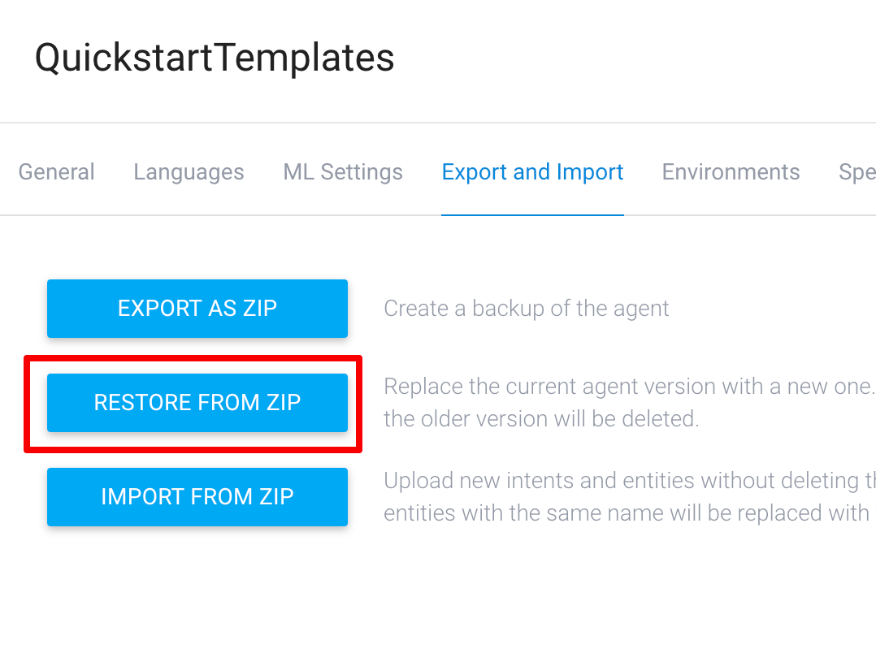Click the 'Upload new intents and entities' description

coord(630,481)
